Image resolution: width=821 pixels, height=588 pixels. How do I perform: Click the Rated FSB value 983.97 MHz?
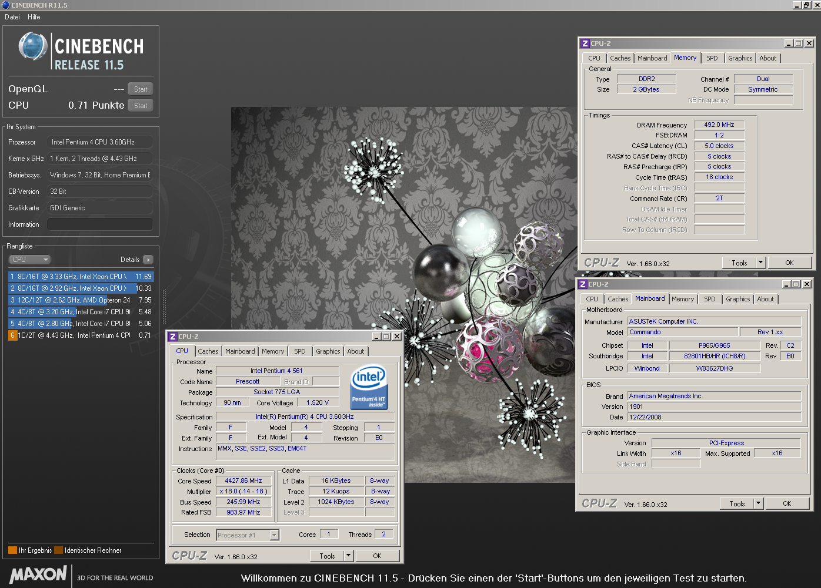click(x=243, y=512)
